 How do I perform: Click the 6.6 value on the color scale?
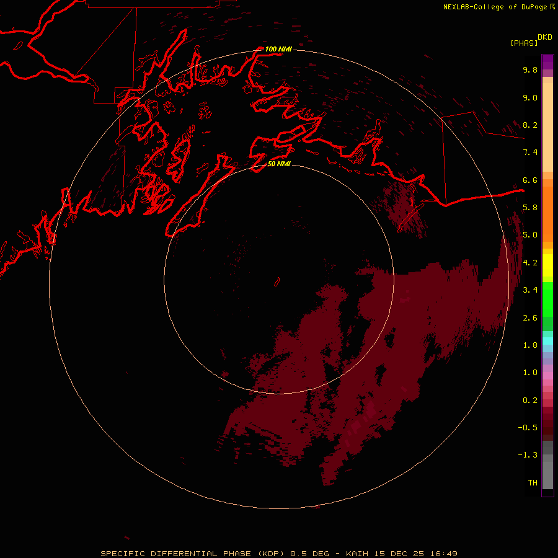point(530,180)
